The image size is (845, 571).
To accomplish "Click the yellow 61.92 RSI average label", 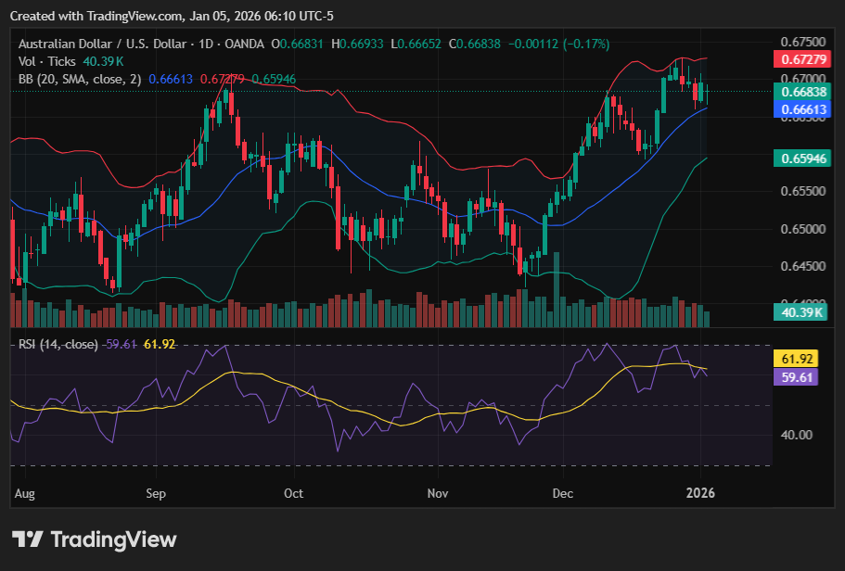I will coord(797,359).
